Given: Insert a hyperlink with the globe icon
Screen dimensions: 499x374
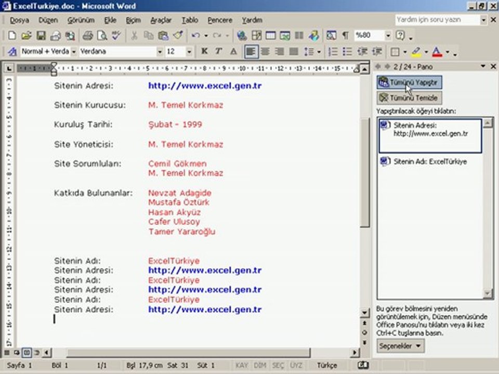Looking at the screenshot, I should tap(242, 36).
